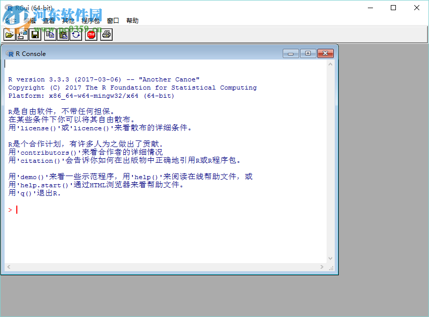This screenshot has width=429, height=317.
Task: Click the down arrow of the vertical scrollbar
Action: 330,258
